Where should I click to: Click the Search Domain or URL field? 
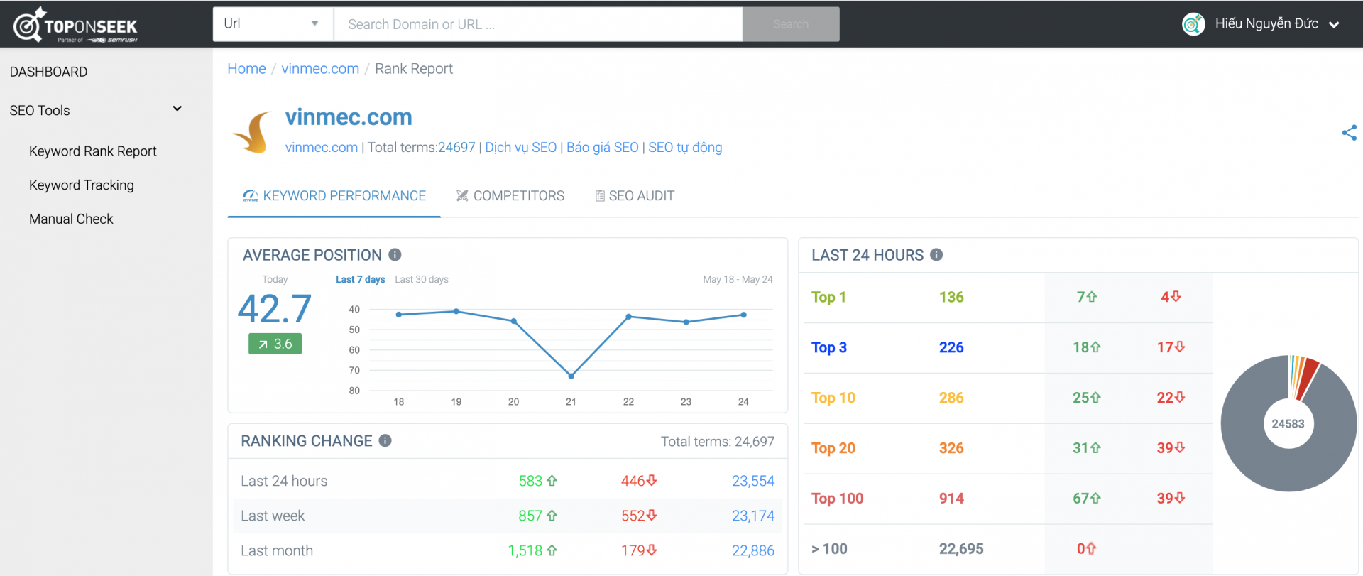[537, 24]
